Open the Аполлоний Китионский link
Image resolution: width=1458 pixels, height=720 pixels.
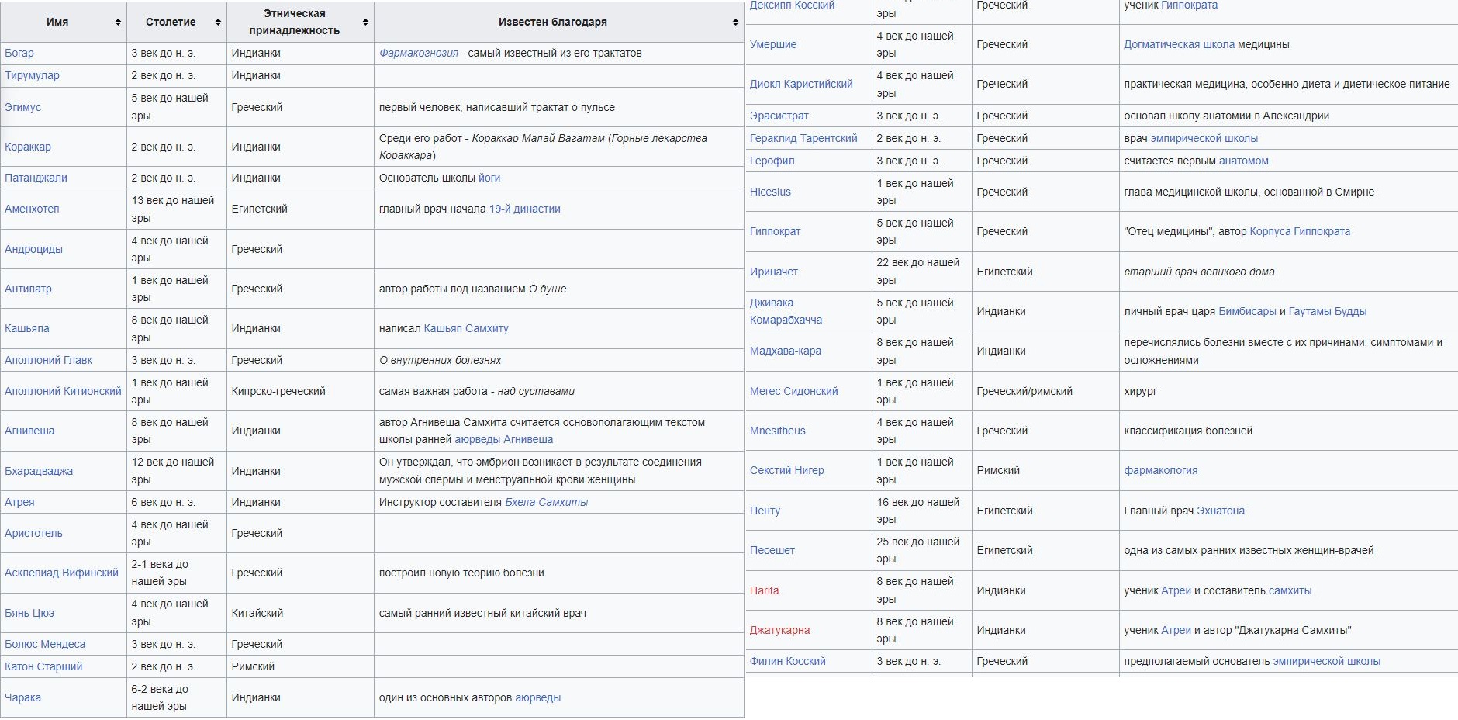click(63, 391)
